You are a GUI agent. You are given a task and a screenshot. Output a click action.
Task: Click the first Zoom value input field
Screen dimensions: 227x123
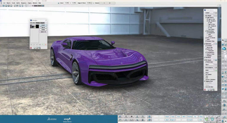pyautogui.click(x=67, y=3)
